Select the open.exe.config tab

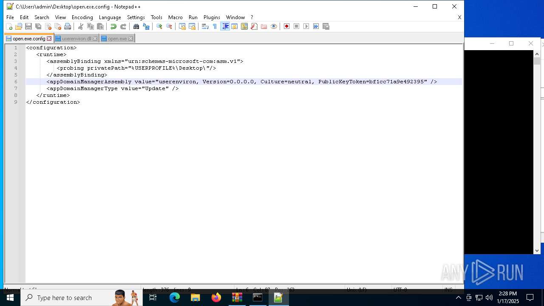point(28,39)
